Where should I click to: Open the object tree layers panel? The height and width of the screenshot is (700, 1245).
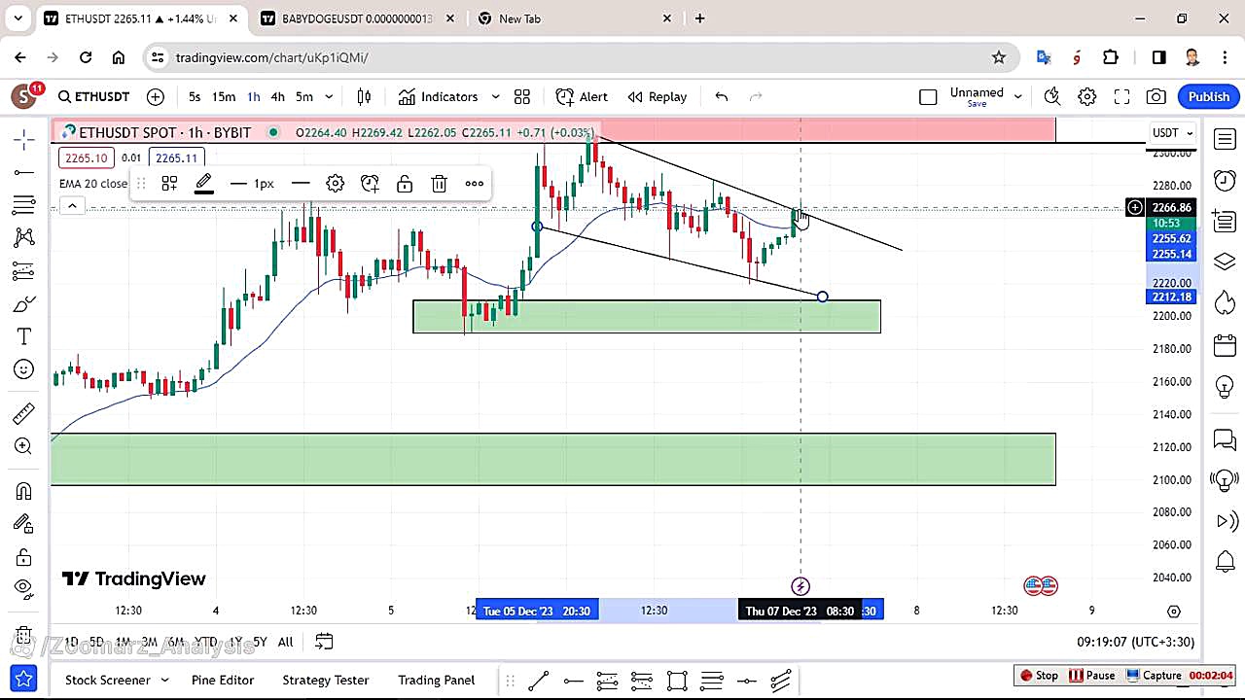click(1225, 262)
